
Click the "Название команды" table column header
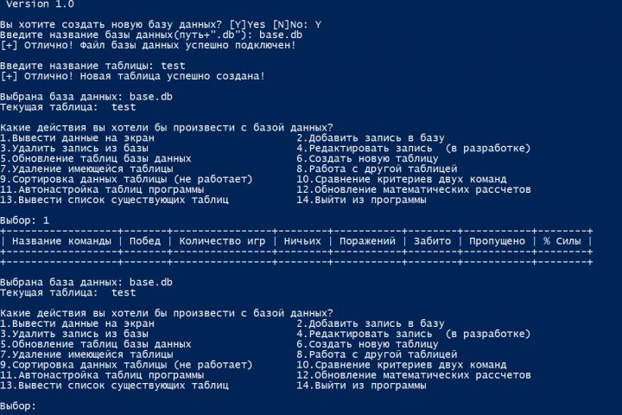click(x=61, y=240)
